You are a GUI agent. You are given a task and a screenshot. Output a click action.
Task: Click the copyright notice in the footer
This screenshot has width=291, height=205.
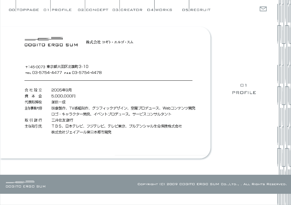tap(212, 184)
